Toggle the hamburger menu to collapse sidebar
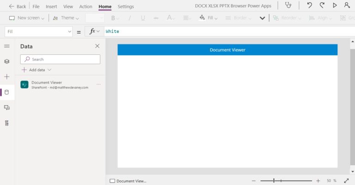The width and height of the screenshot is (355, 185). coord(6,46)
